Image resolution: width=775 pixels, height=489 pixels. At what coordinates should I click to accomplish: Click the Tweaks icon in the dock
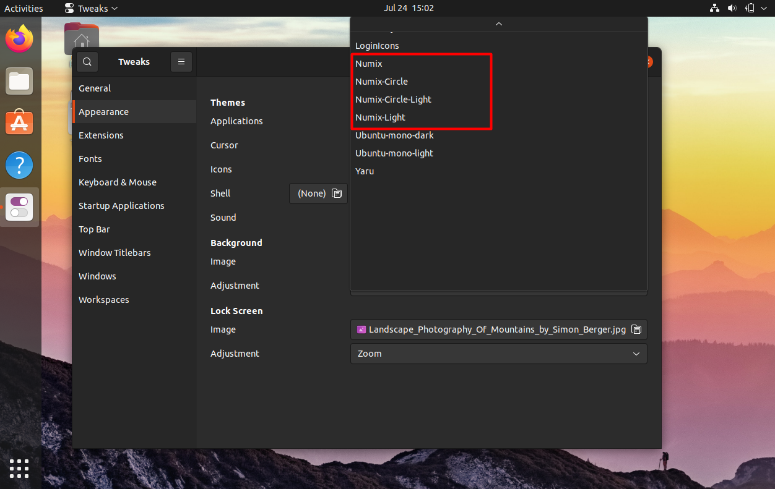19,207
